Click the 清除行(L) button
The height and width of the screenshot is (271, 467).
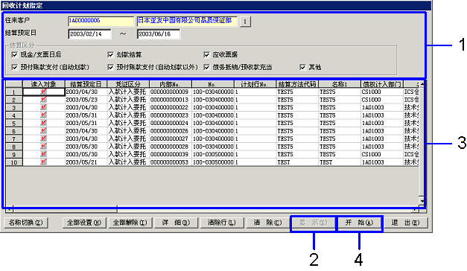pos(222,223)
